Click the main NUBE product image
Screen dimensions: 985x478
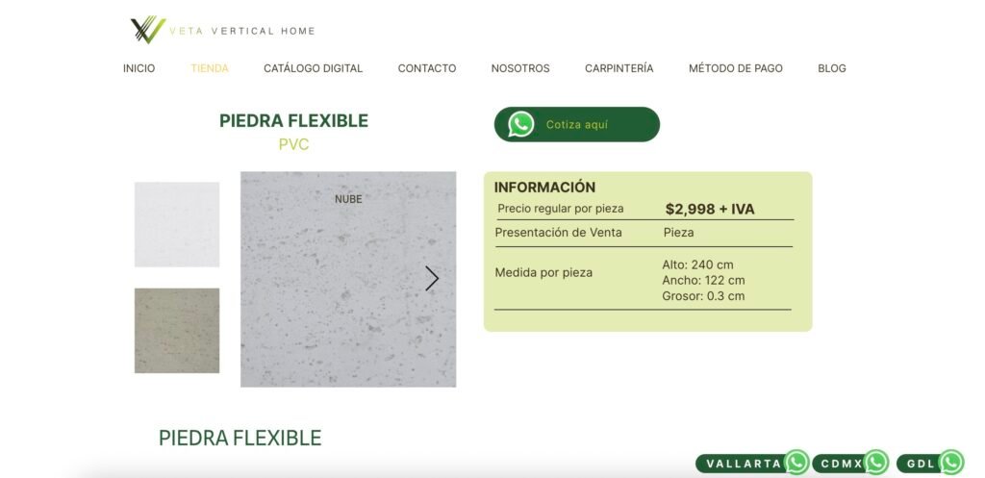coord(348,279)
